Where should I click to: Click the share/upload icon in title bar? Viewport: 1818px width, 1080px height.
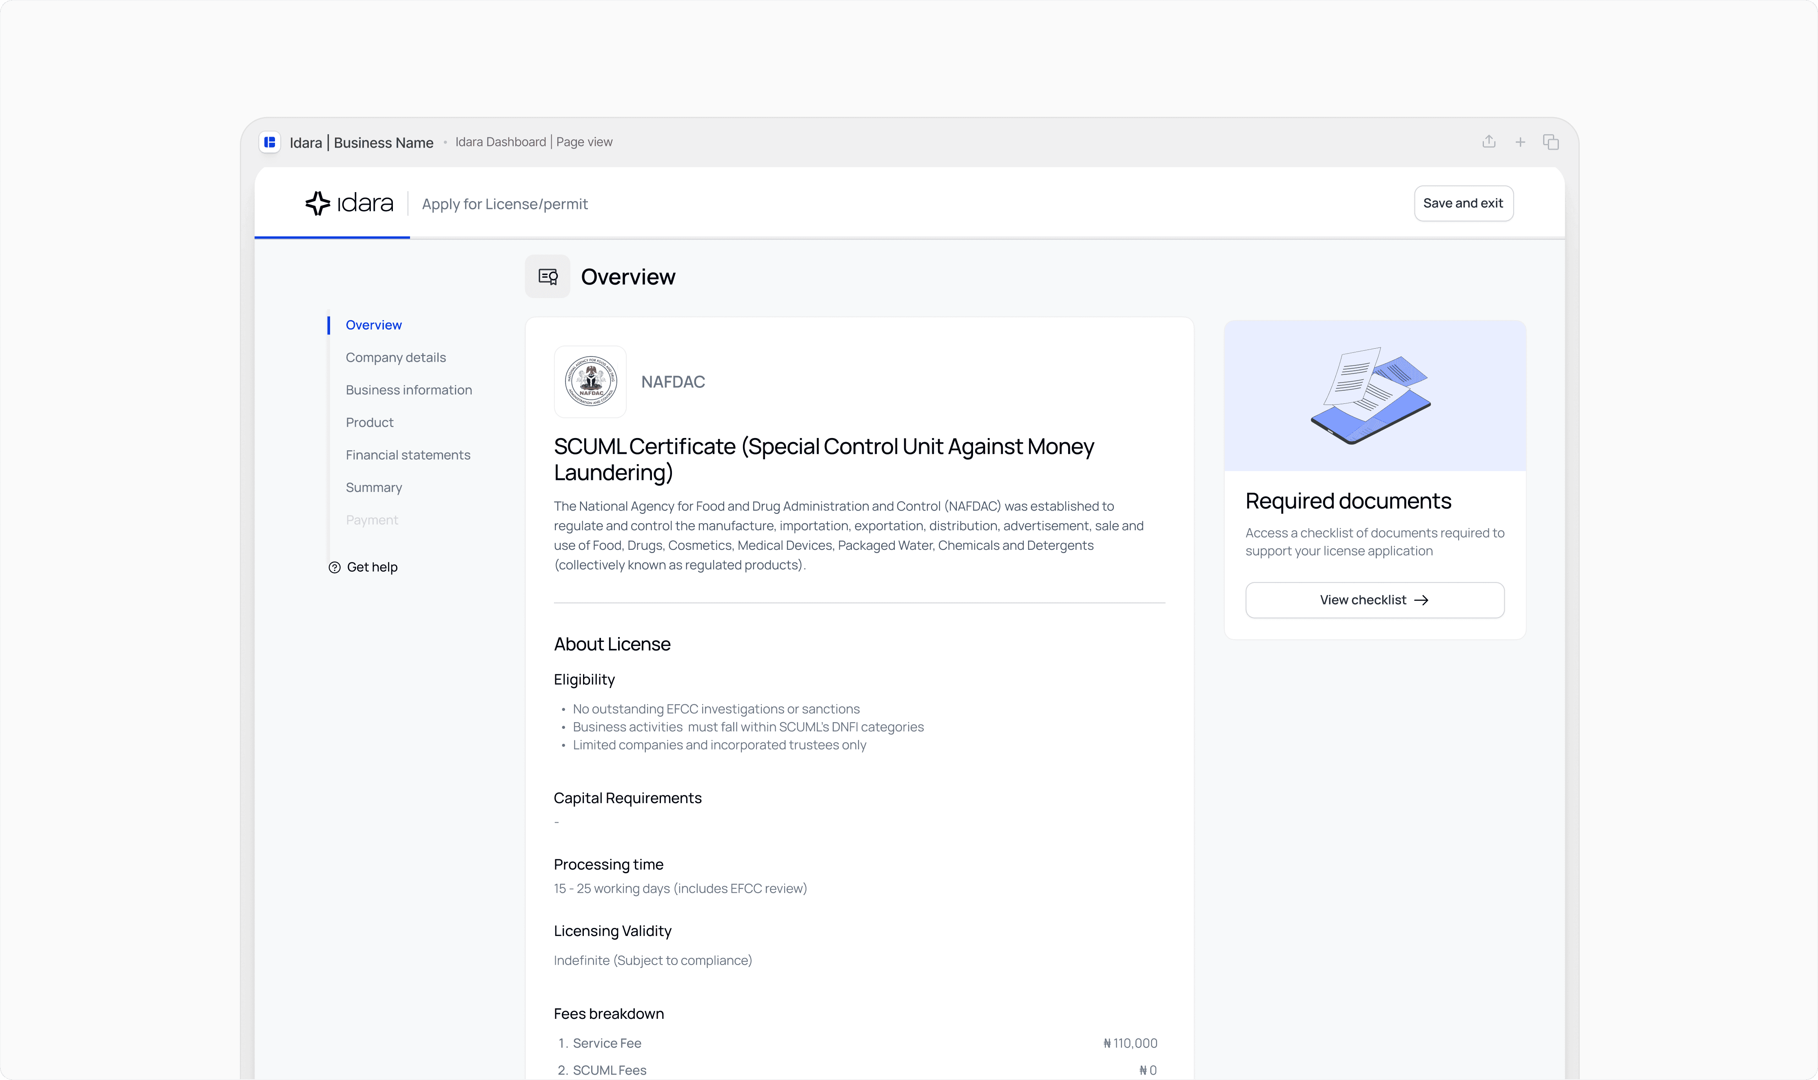point(1488,142)
